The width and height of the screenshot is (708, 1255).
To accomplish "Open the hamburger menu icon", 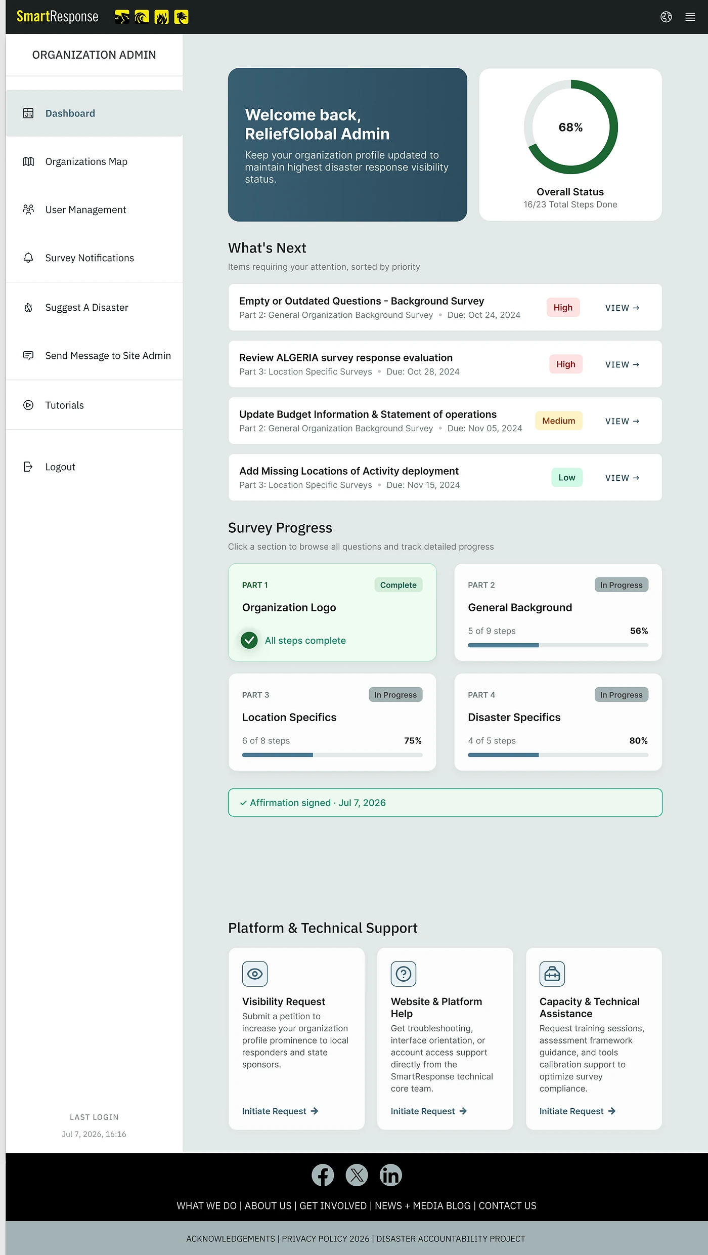I will click(690, 17).
